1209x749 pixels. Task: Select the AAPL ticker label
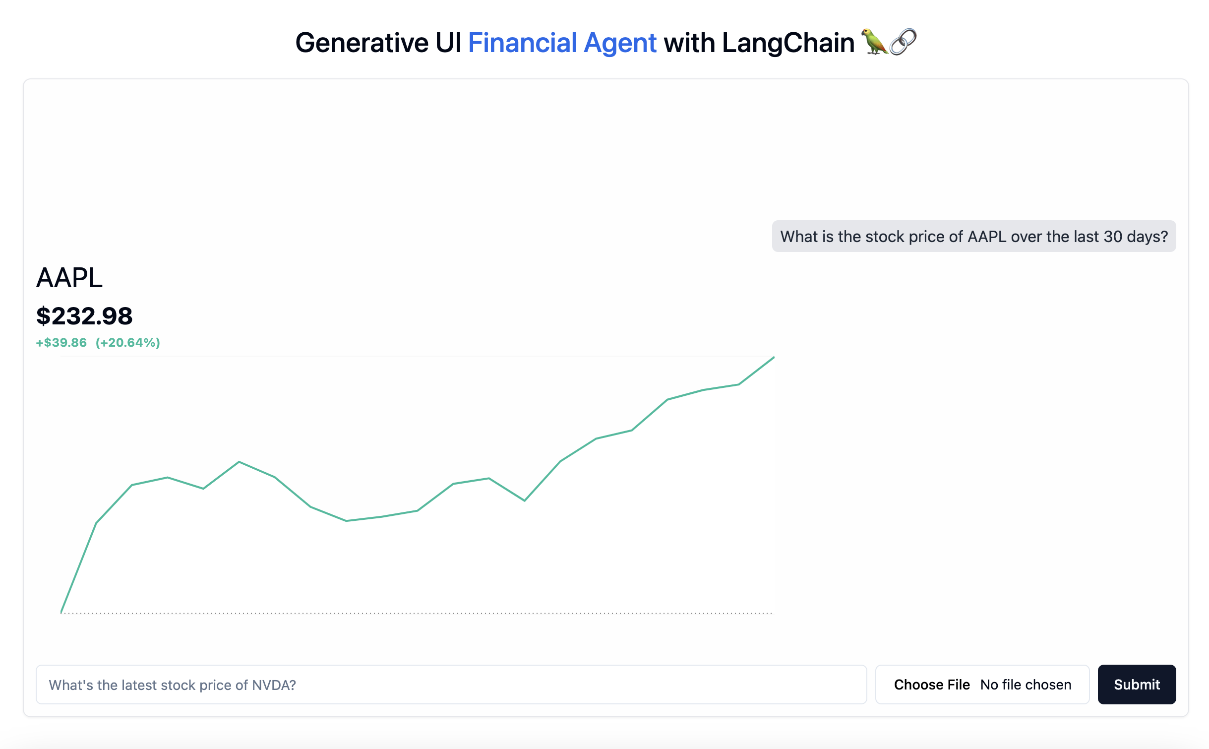click(69, 278)
